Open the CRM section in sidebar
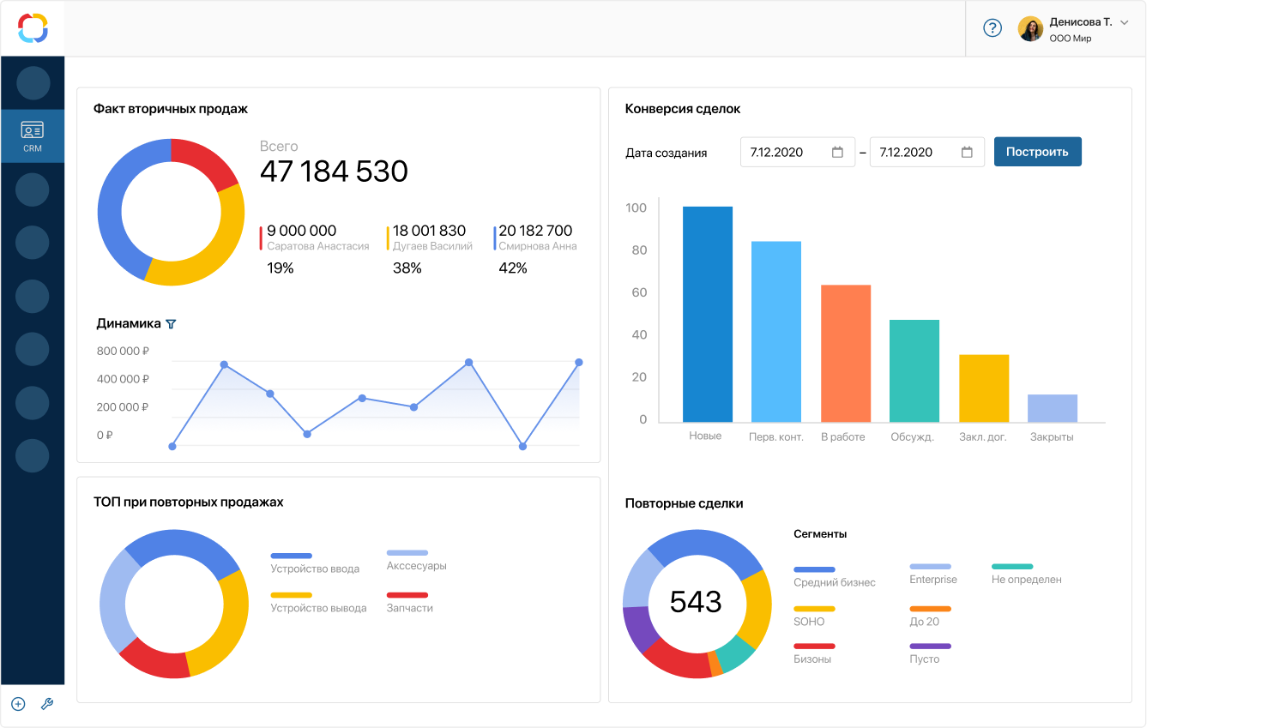1267x728 pixels. click(33, 135)
